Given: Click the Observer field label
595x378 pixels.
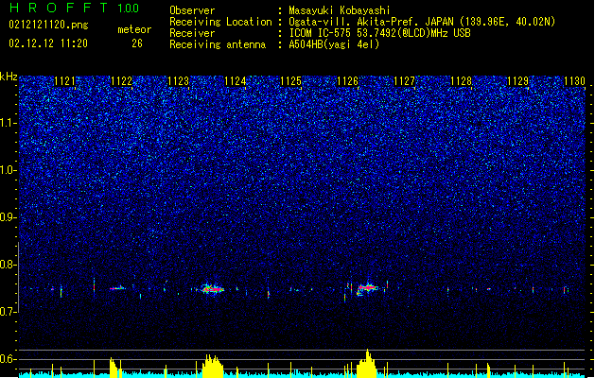Looking at the screenshot, I should coord(192,10).
